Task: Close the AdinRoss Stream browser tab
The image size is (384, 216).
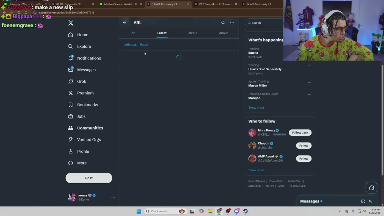Action: 141,4
